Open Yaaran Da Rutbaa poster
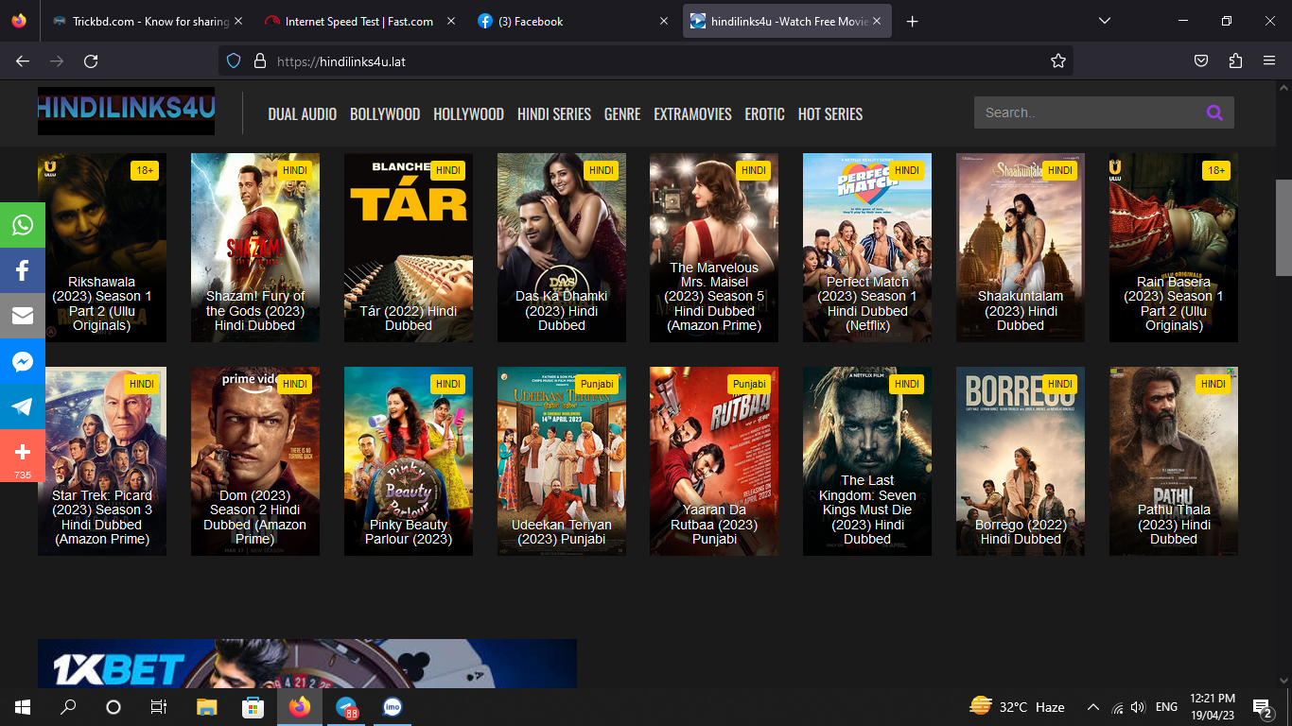The height and width of the screenshot is (726, 1292). coord(714,461)
